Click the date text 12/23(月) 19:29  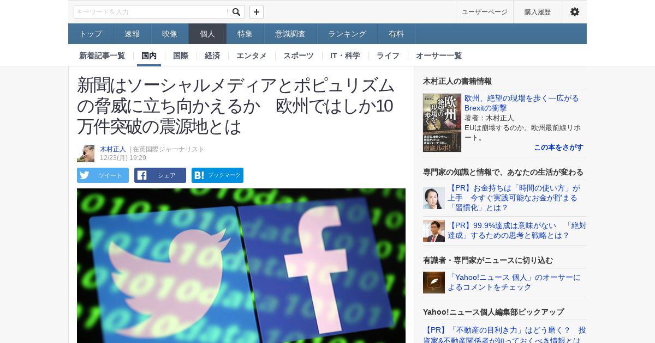point(123,158)
